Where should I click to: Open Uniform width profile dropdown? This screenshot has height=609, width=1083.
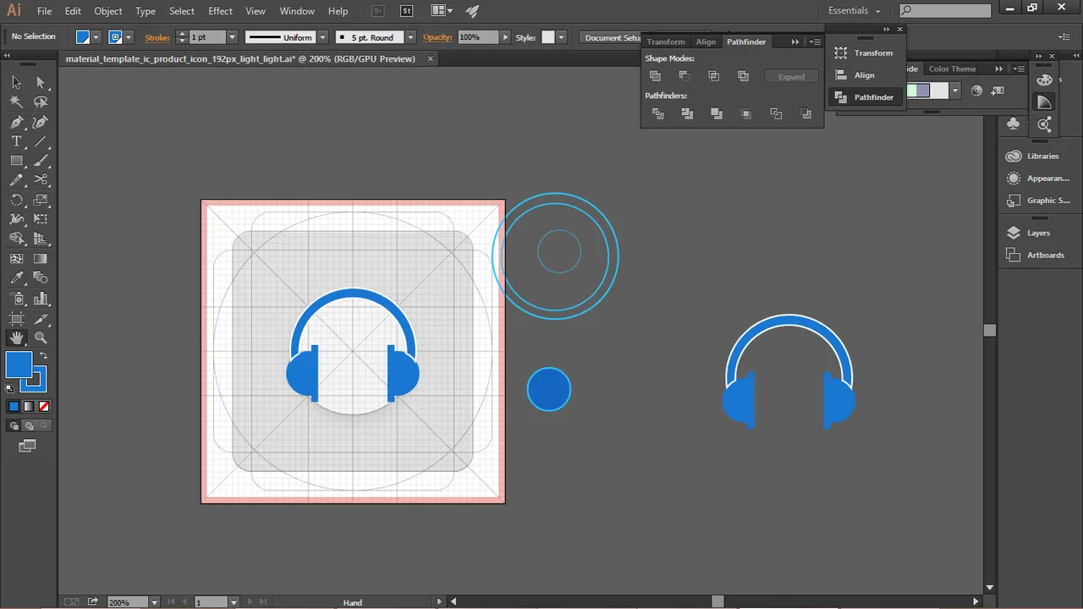(x=322, y=37)
